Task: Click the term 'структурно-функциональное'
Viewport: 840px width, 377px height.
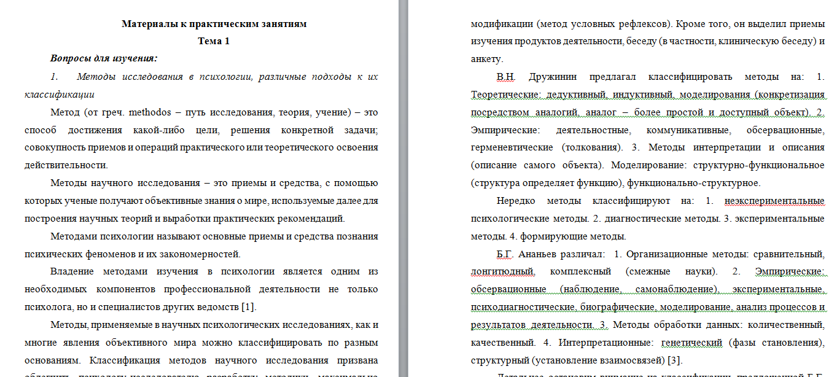Action: click(x=758, y=166)
